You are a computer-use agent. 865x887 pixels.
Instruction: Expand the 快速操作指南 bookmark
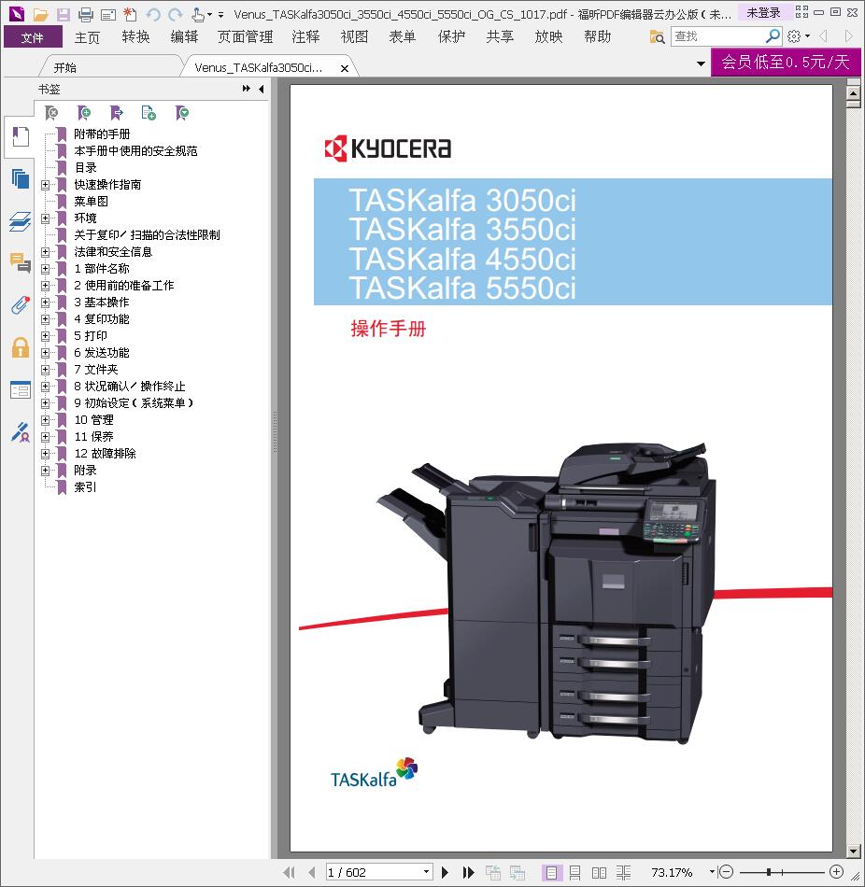pos(45,185)
